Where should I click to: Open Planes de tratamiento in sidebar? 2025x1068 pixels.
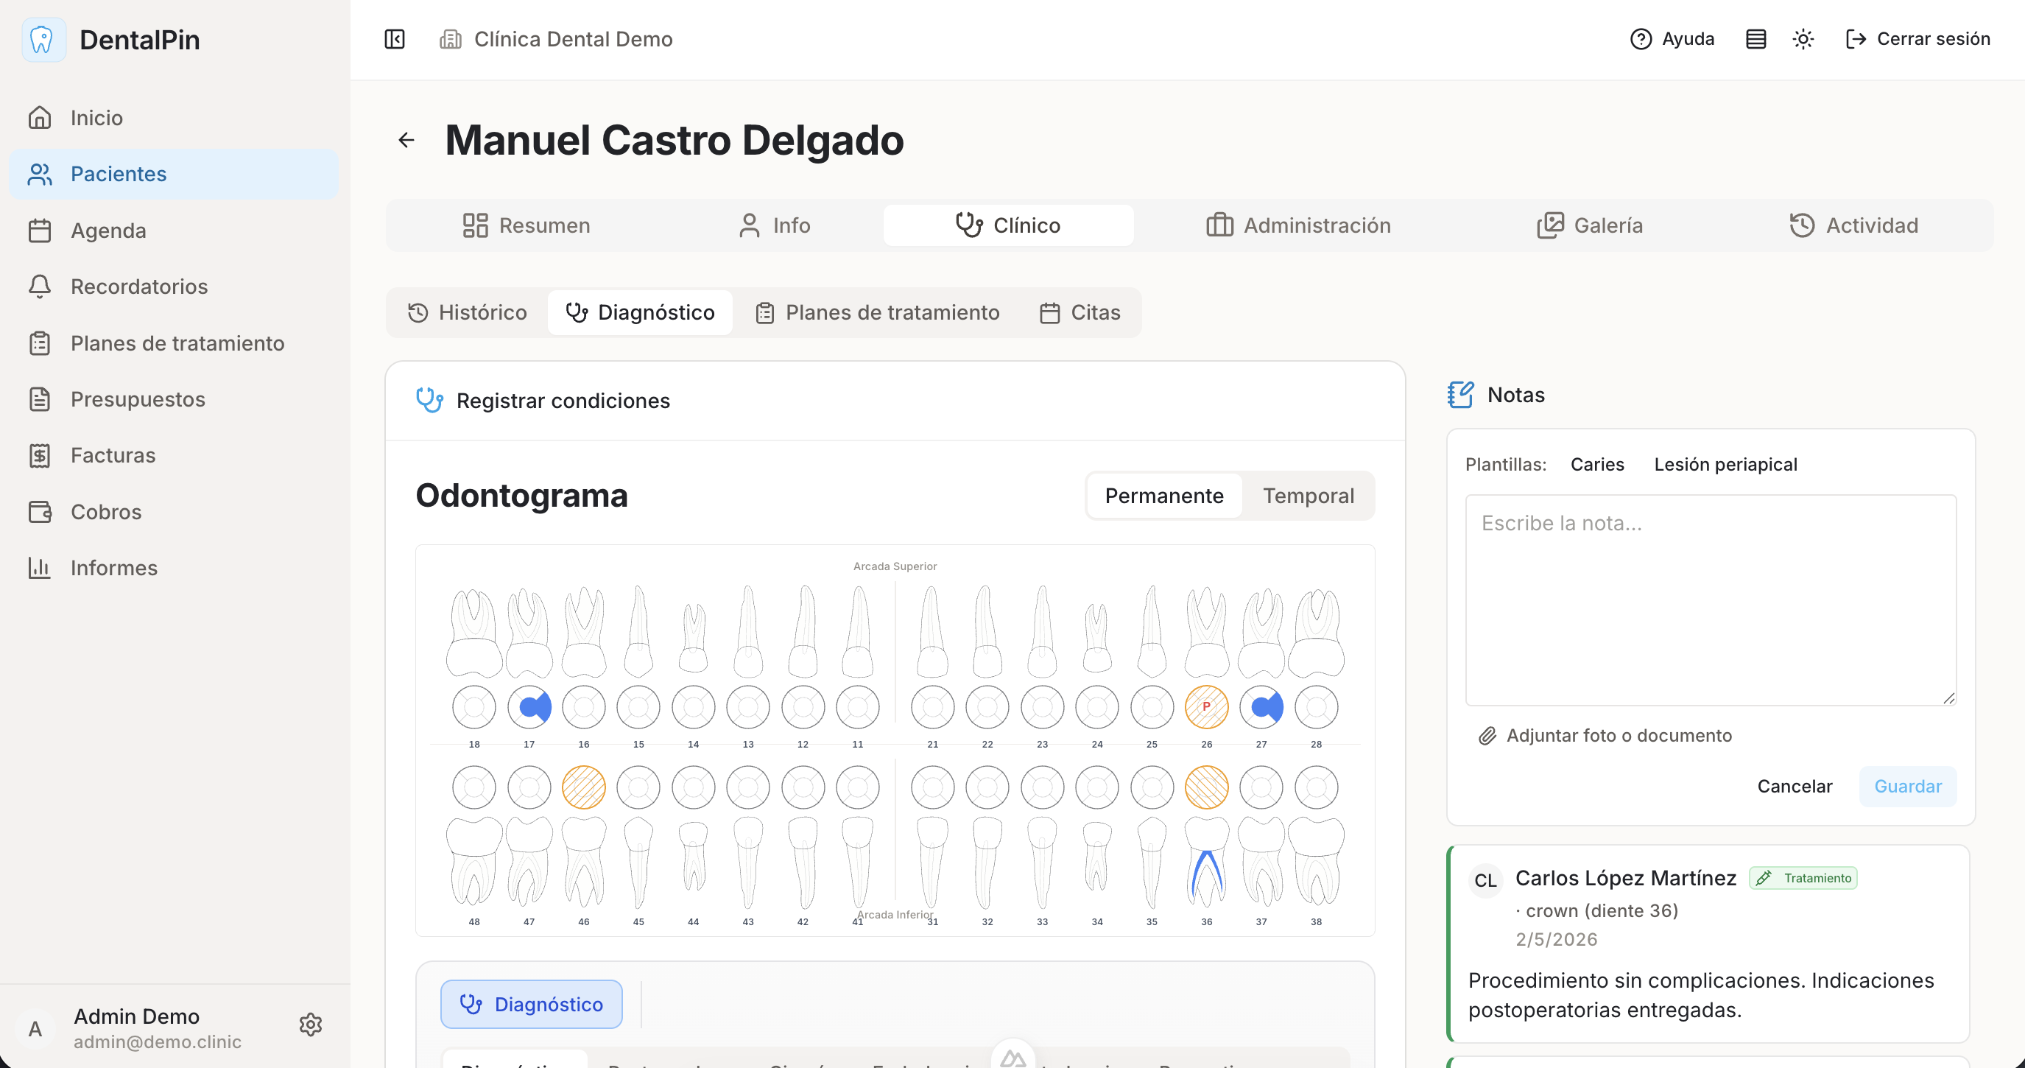click(x=174, y=343)
